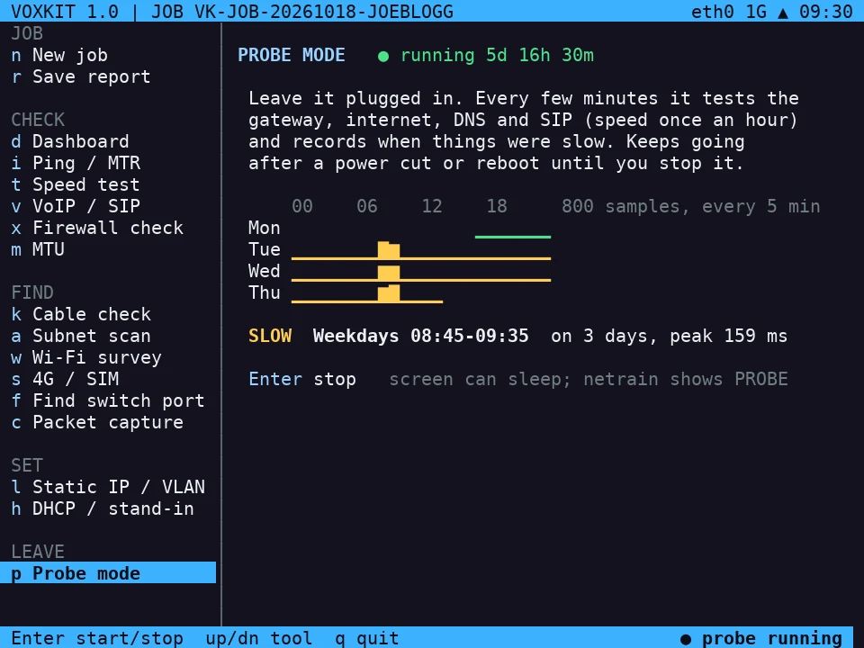
Task: Click probe running status text
Action: click(771, 638)
